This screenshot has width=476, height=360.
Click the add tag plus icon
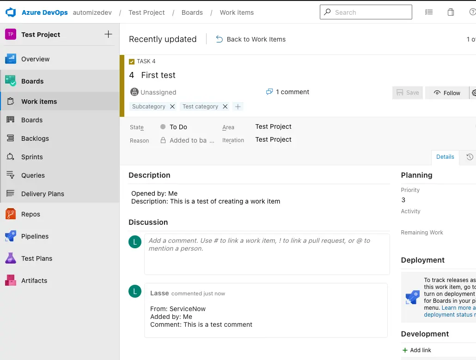click(238, 107)
